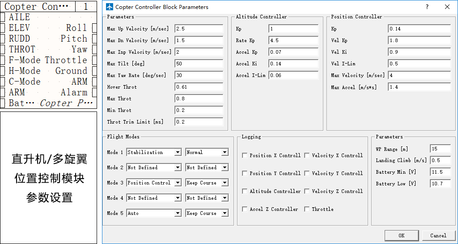Image resolution: width=458 pixels, height=244 pixels.
Task: Check the Throttle logging checkbox
Action: [x=307, y=209]
